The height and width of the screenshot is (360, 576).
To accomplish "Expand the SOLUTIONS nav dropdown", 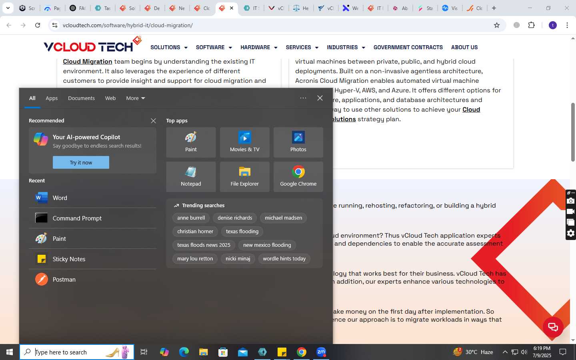I will (169, 47).
